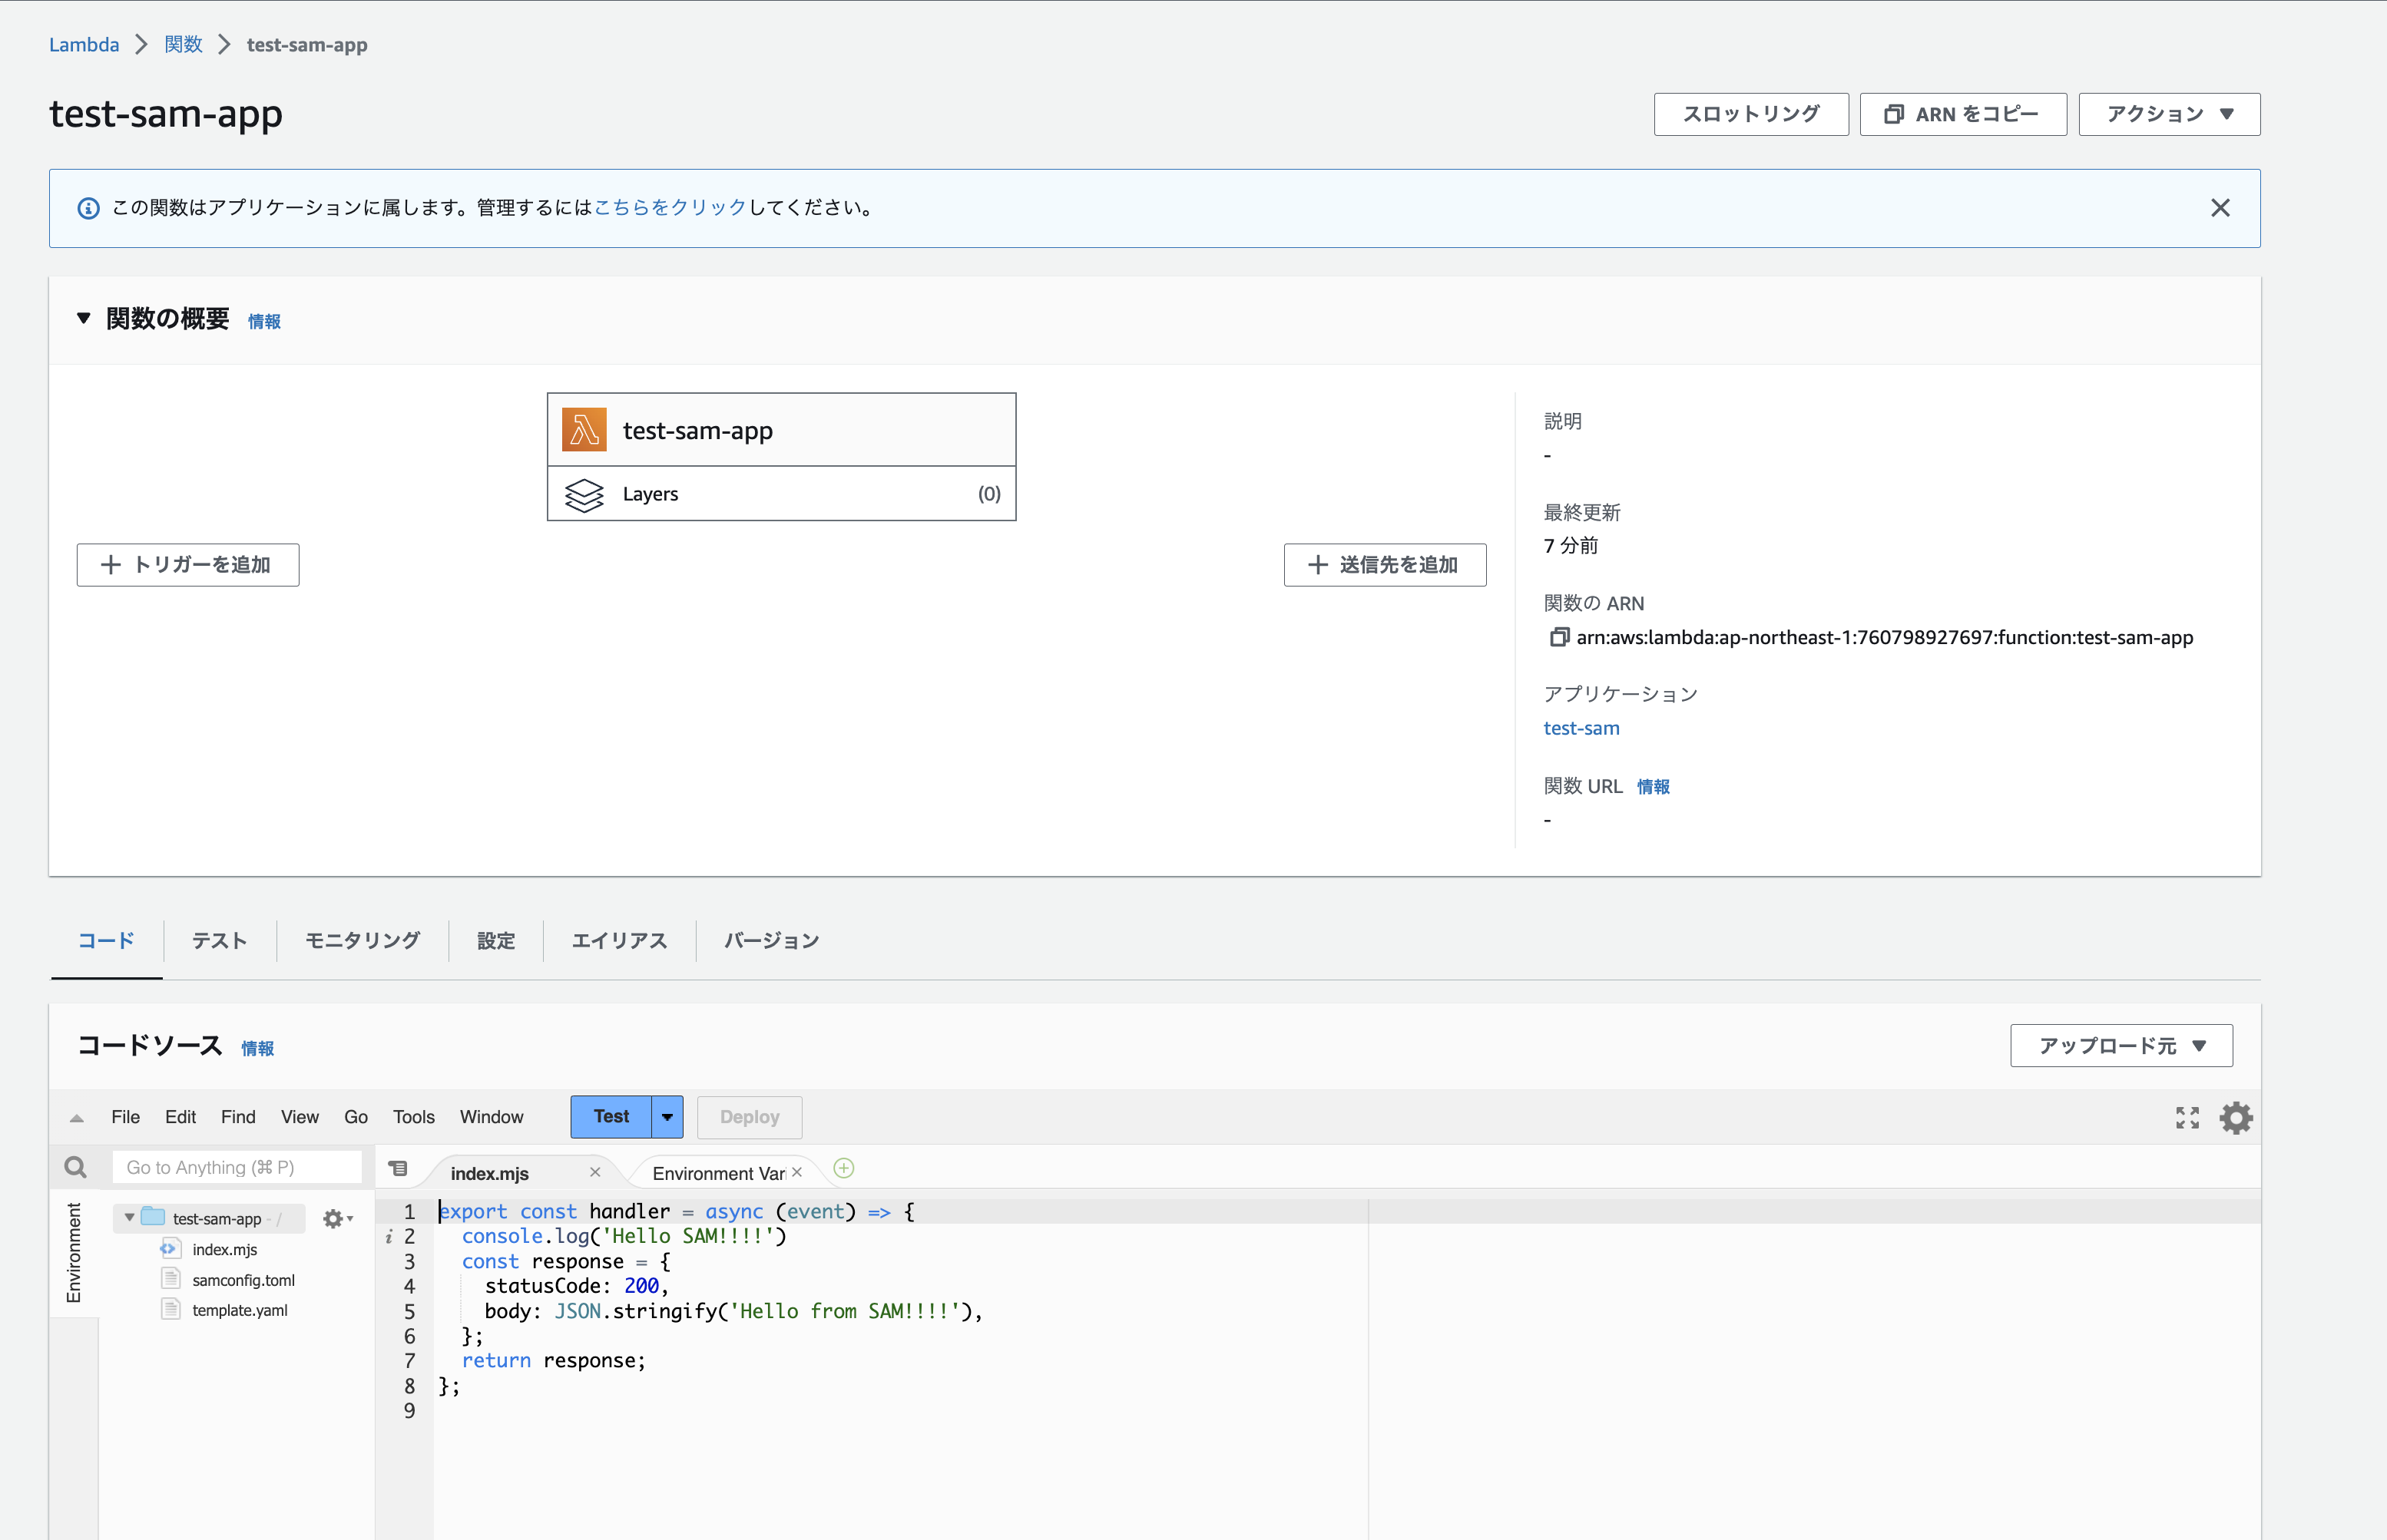
Task: Toggle editor fullscreen mode icon
Action: coord(2188,1117)
